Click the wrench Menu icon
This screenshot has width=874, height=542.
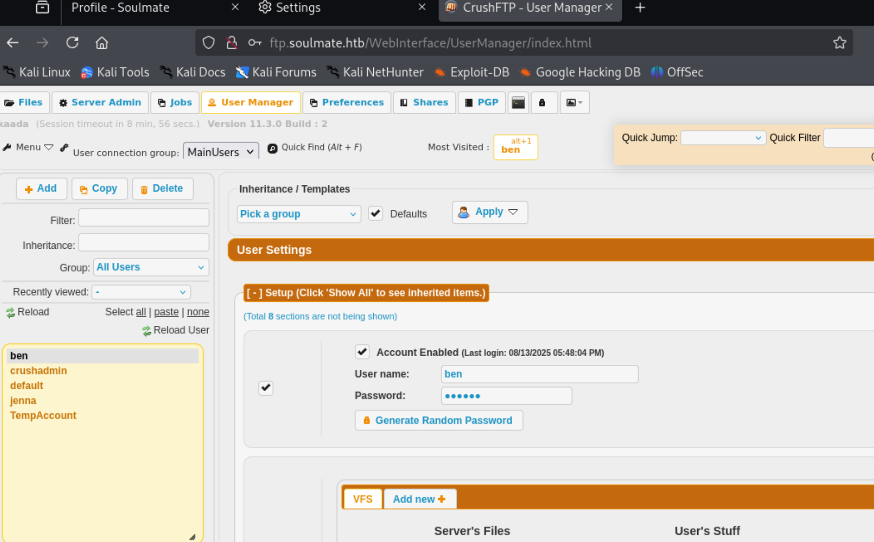(7, 147)
